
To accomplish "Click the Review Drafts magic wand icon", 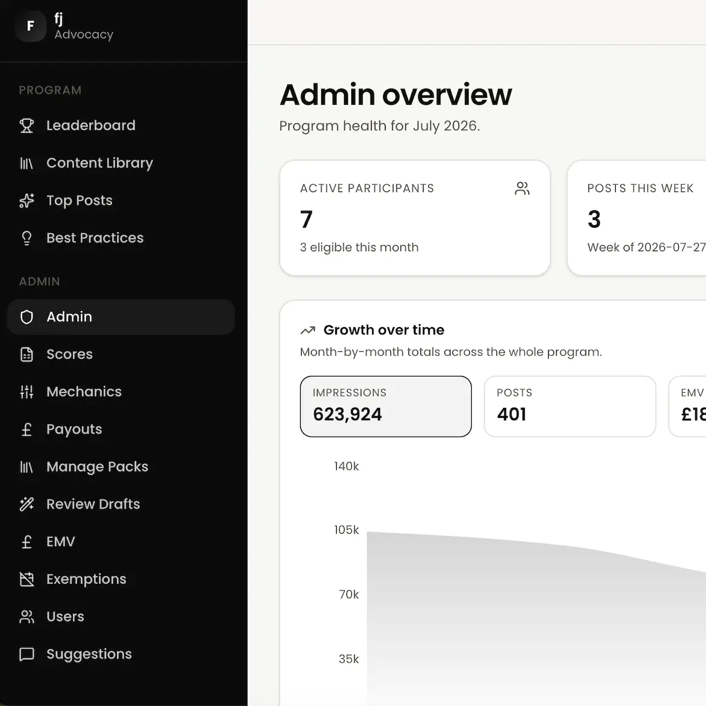I will pyautogui.click(x=27, y=504).
